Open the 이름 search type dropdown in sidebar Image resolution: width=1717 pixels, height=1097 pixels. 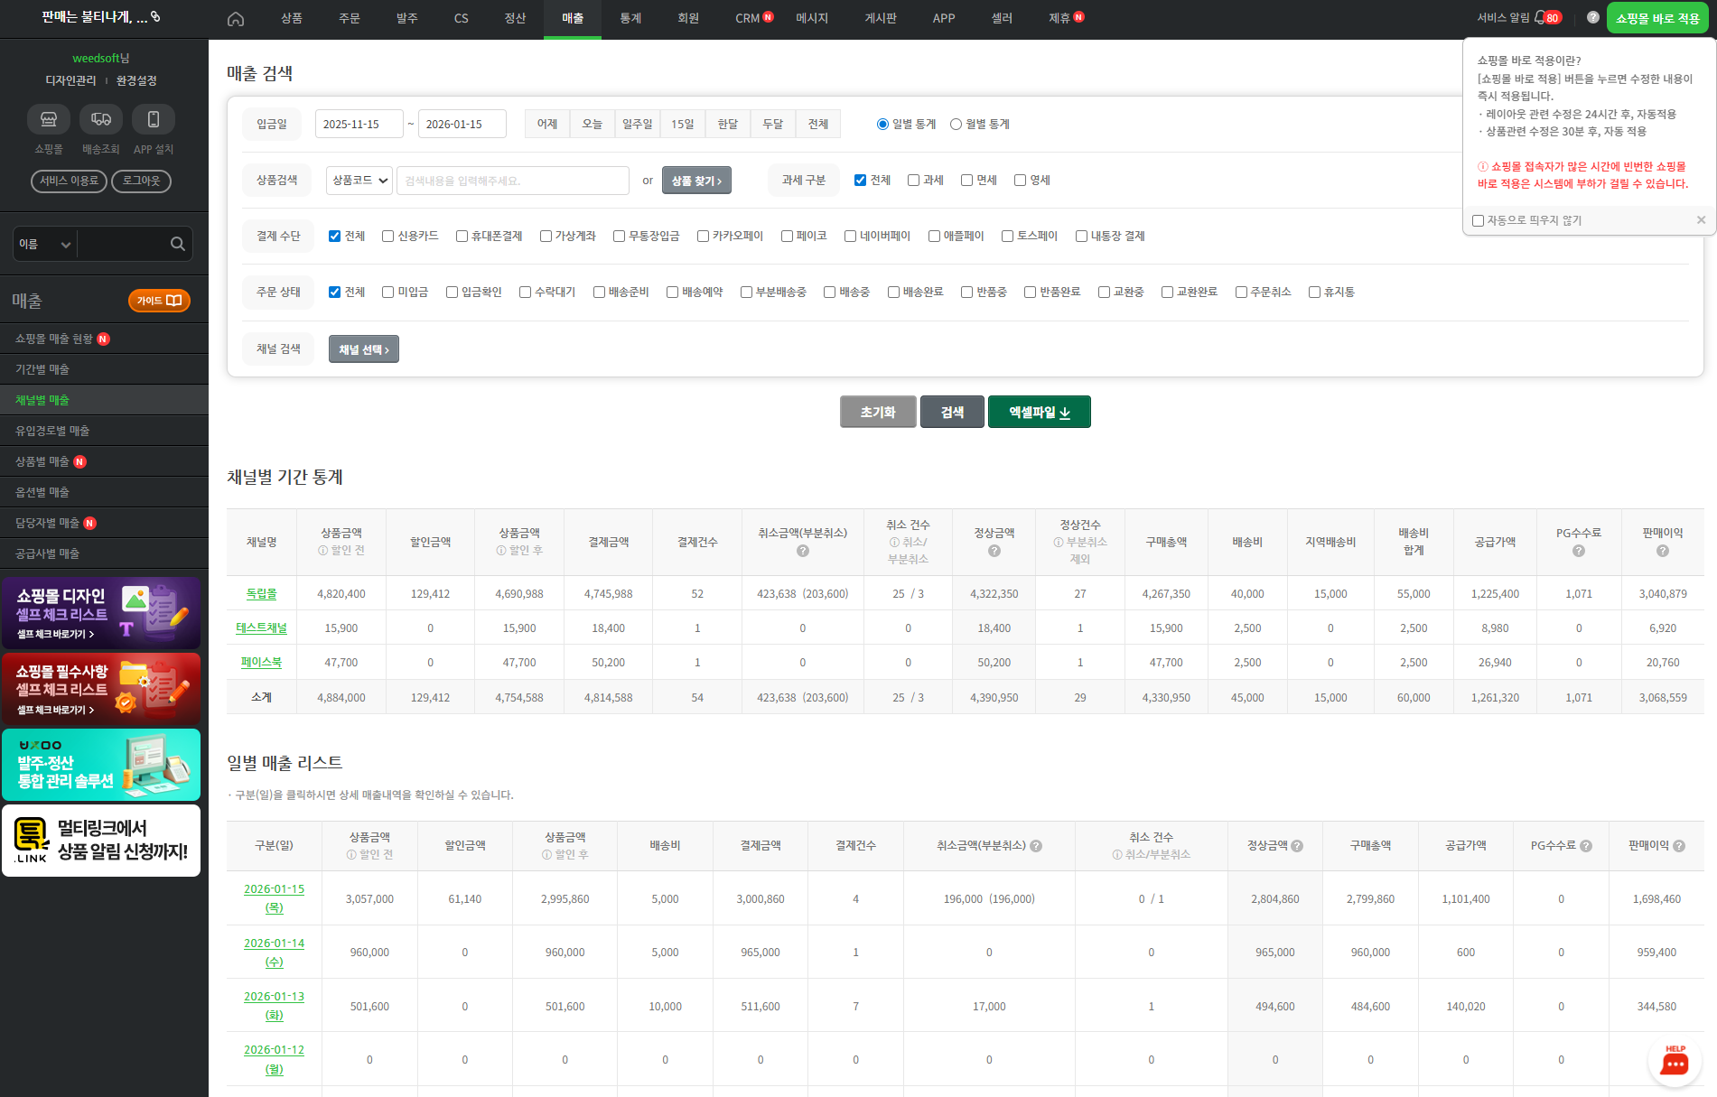click(44, 244)
